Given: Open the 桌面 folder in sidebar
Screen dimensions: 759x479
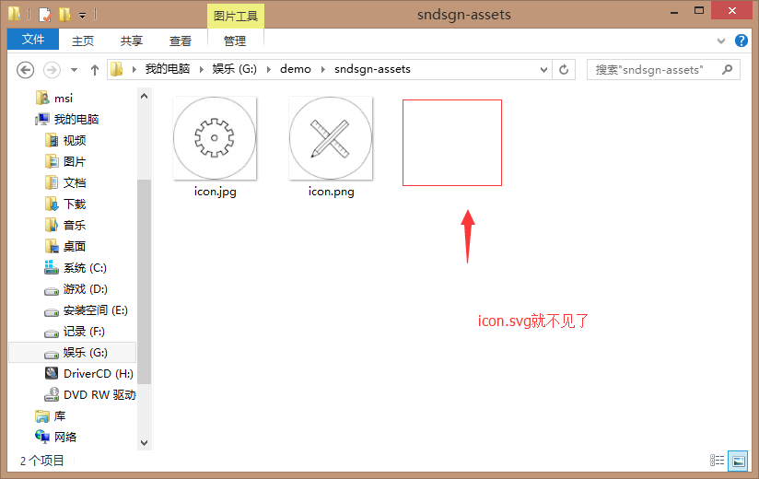Looking at the screenshot, I should [75, 247].
